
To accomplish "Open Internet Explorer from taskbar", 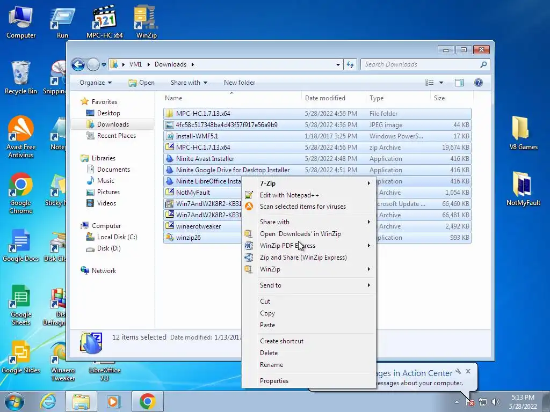I will [x=48, y=401].
